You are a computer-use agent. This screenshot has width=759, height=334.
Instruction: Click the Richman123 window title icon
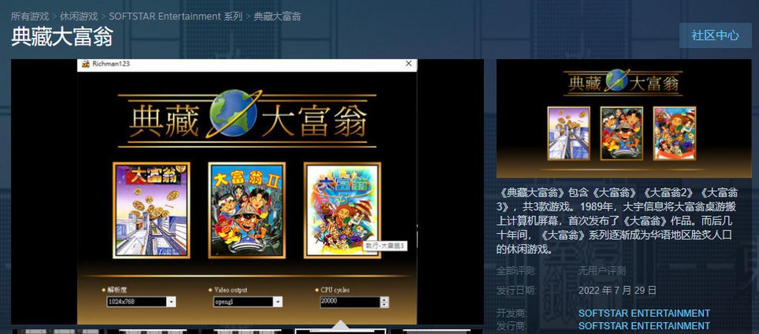click(x=86, y=64)
